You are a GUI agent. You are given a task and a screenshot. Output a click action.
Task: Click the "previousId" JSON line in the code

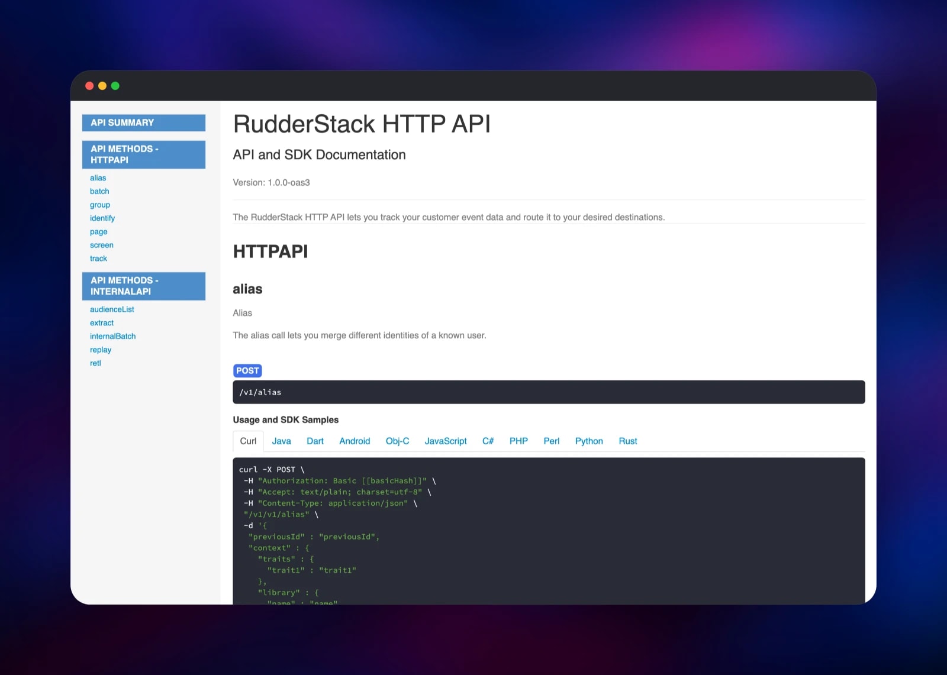tap(314, 537)
